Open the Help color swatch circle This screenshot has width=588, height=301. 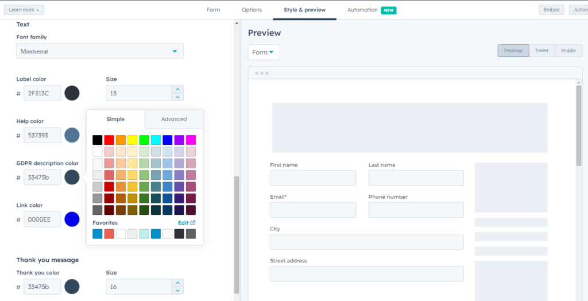pos(72,135)
